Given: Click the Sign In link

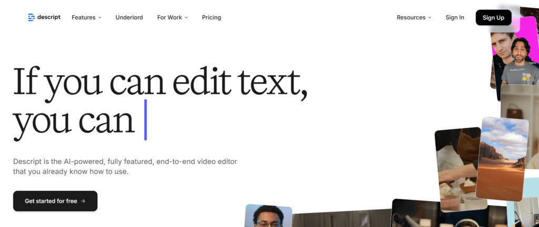Looking at the screenshot, I should 455,17.
